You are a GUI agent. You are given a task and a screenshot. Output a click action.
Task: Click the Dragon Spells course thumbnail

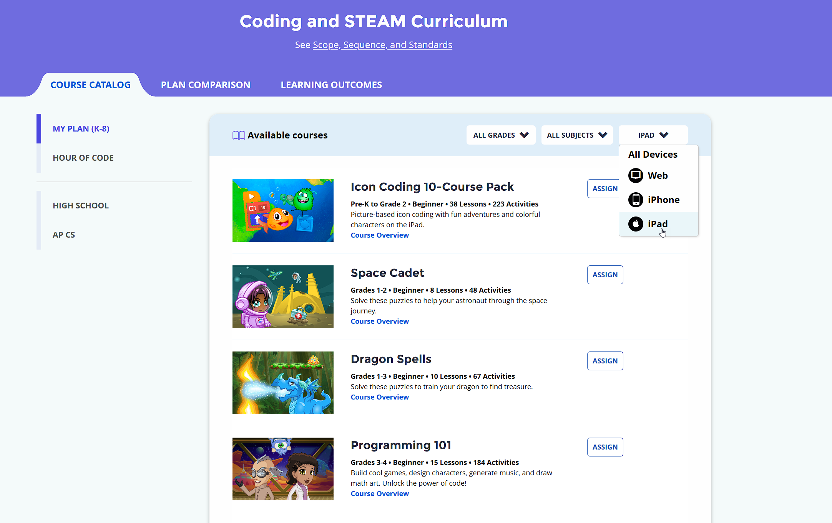click(x=283, y=383)
